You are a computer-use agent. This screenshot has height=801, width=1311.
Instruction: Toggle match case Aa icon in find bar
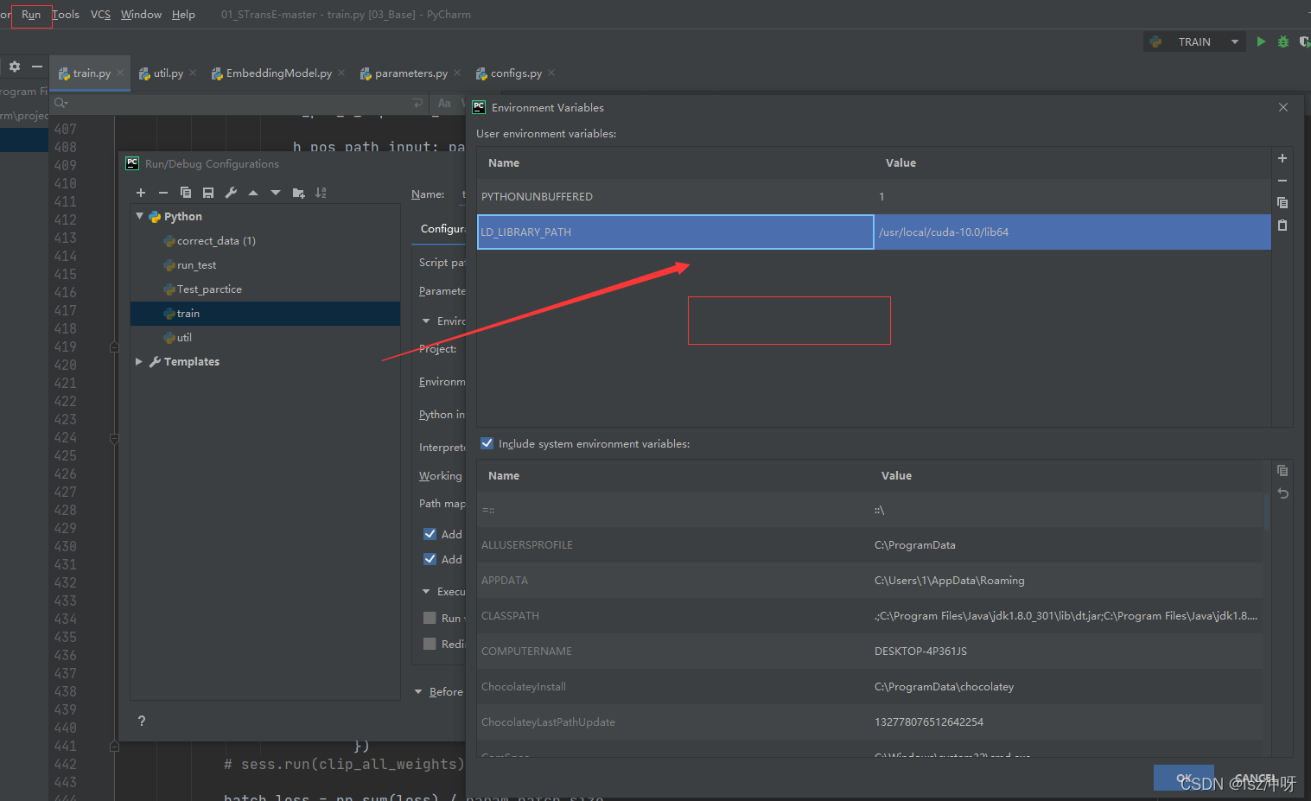pyautogui.click(x=444, y=103)
